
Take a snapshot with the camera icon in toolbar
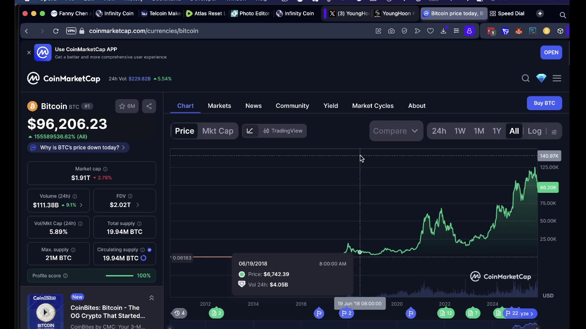click(x=391, y=31)
